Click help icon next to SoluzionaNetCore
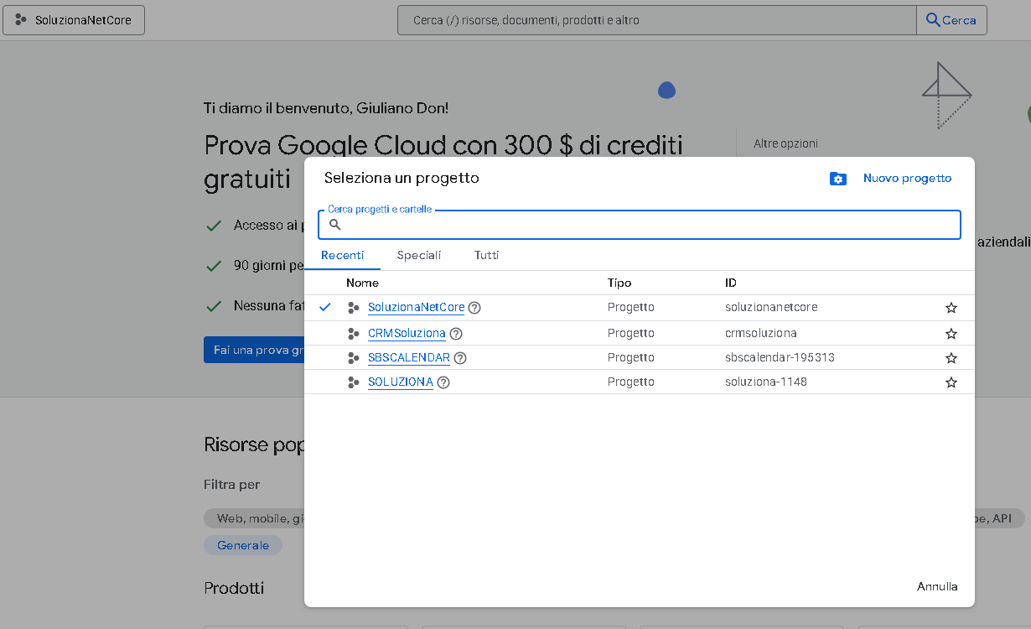 tap(474, 308)
